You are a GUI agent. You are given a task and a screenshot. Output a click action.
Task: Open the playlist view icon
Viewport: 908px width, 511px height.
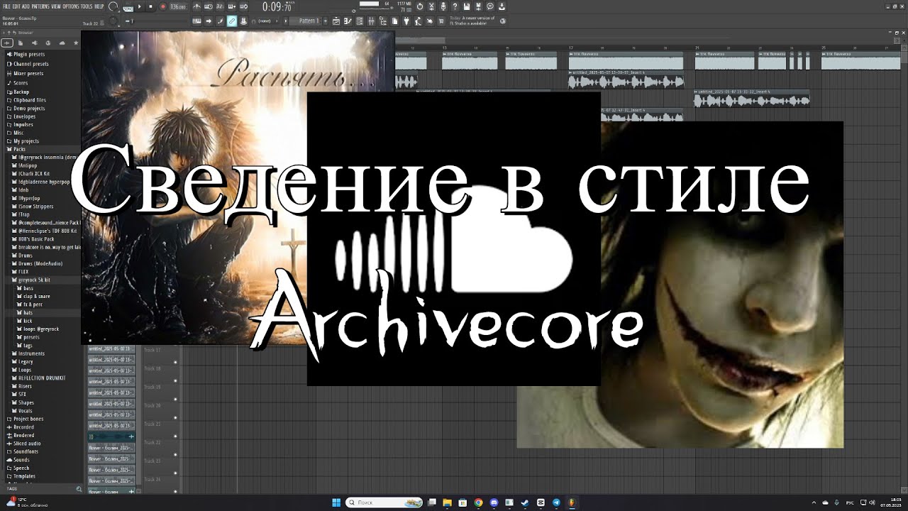(336, 21)
